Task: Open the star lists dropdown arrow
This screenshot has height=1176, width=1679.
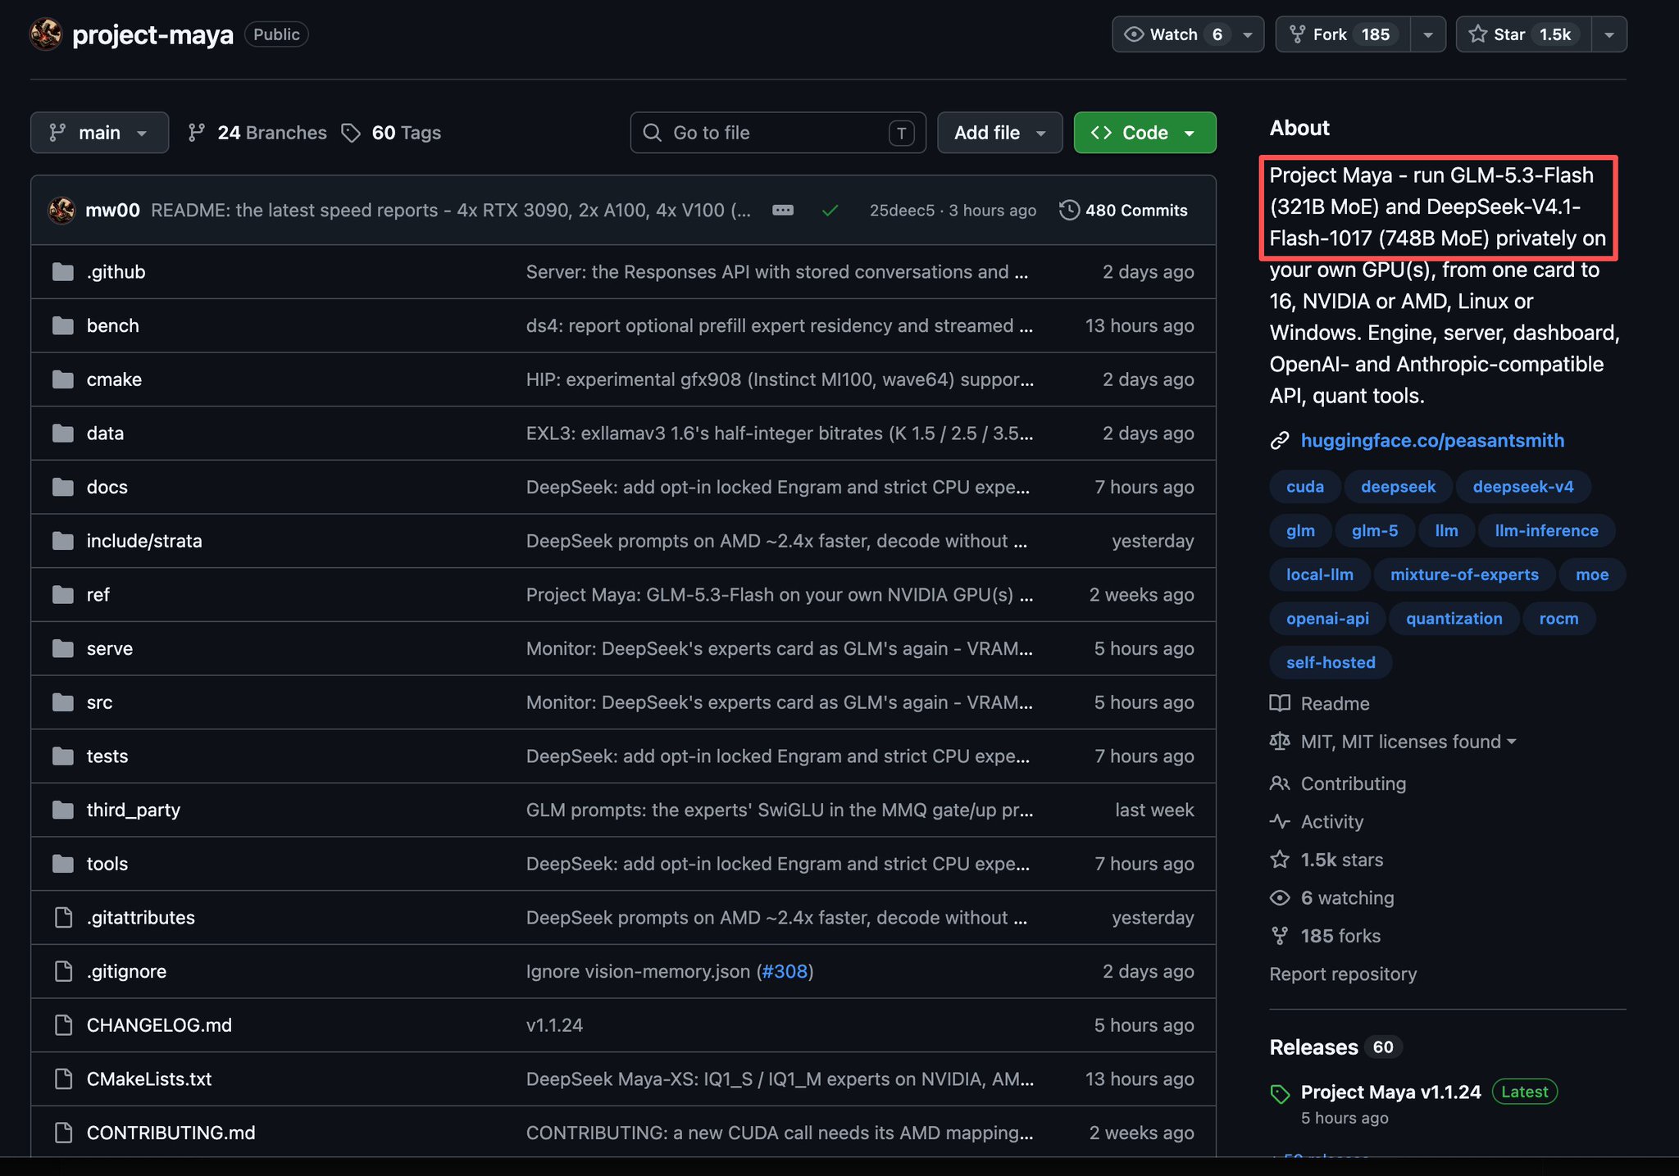Action: point(1609,34)
